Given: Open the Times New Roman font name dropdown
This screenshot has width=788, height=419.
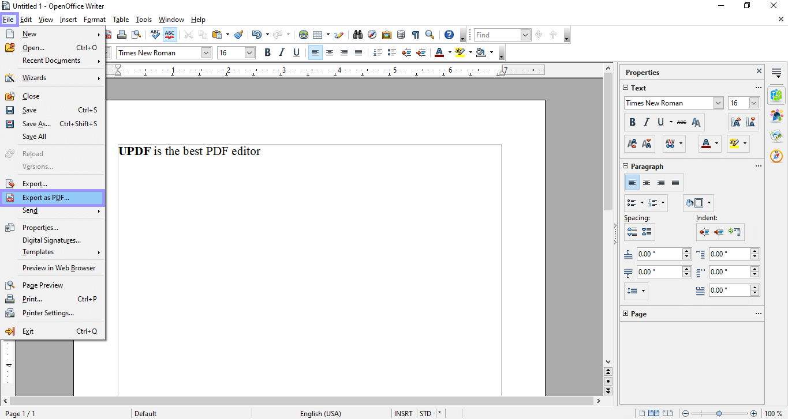Looking at the screenshot, I should [206, 52].
